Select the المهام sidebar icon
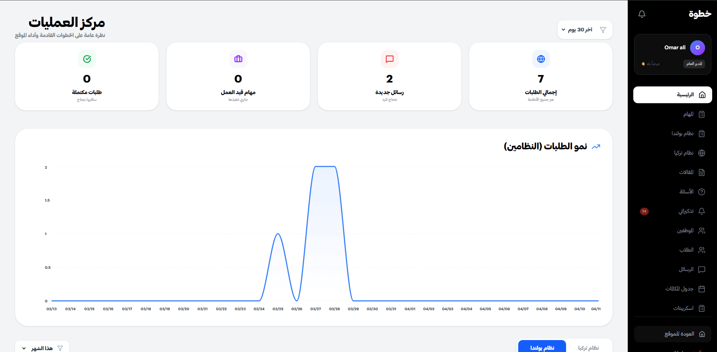 click(x=702, y=114)
